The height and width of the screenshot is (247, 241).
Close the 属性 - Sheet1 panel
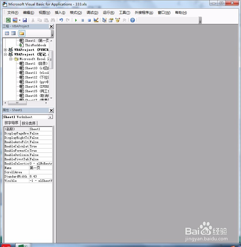51,110
